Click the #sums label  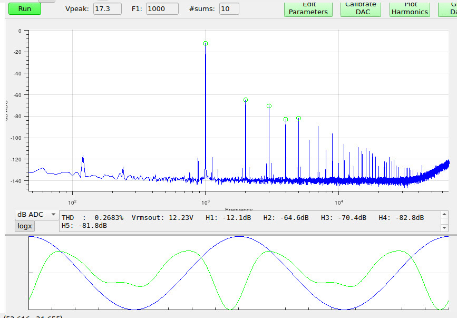point(202,9)
